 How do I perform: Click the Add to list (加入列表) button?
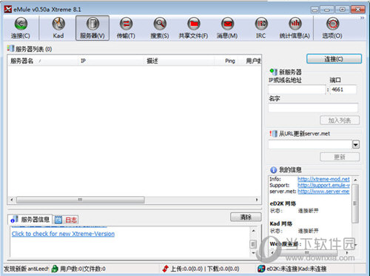point(340,121)
